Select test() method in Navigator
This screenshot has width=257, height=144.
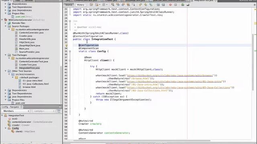[x=14, y=119]
